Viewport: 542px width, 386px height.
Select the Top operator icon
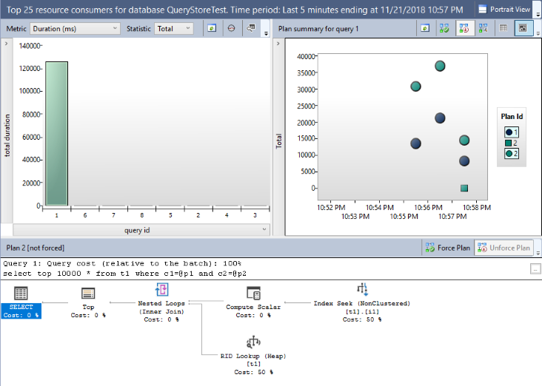[x=87, y=294]
